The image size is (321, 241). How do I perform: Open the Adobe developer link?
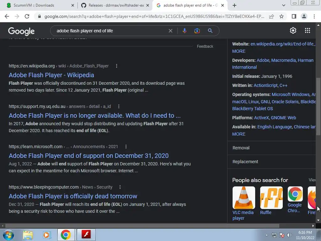click(263, 60)
